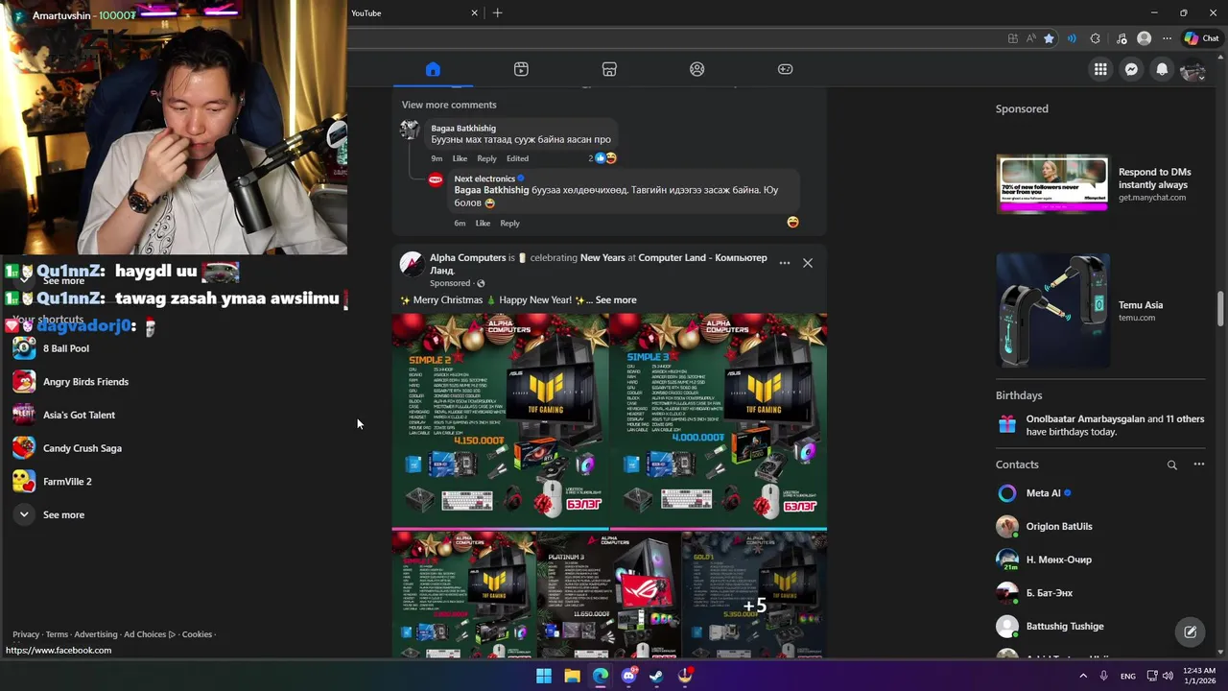The height and width of the screenshot is (691, 1228).
Task: Open the Copilot Chat button
Action: click(1201, 38)
